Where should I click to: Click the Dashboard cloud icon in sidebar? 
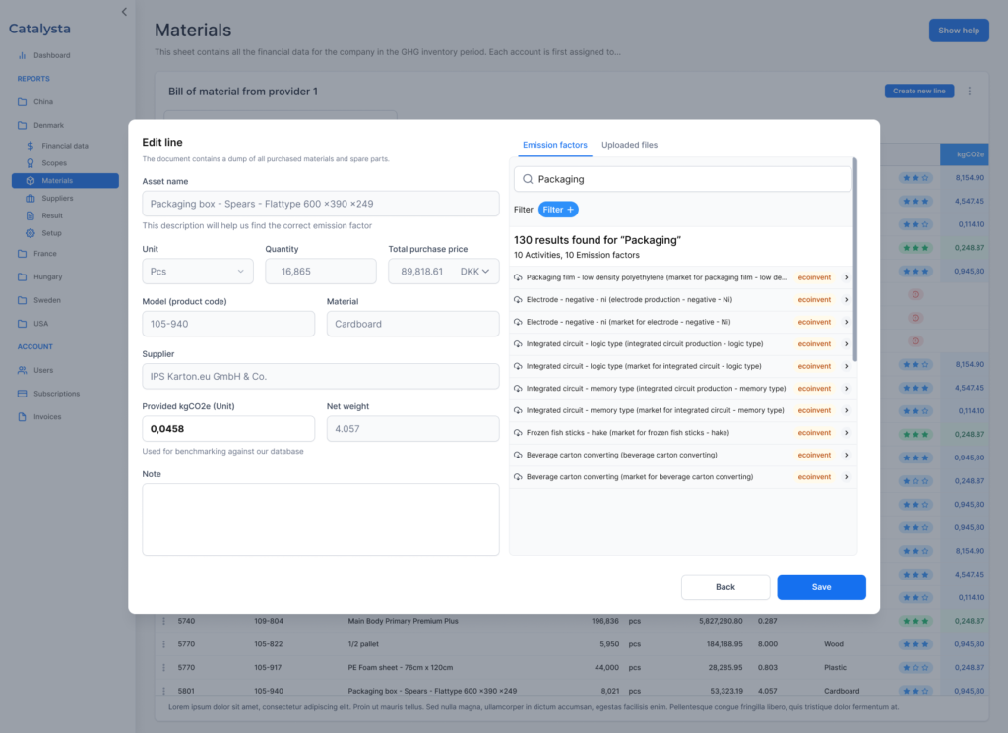tap(23, 55)
